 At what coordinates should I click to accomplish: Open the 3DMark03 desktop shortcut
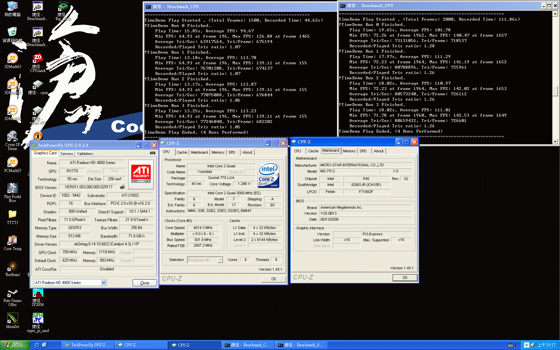pos(12,61)
